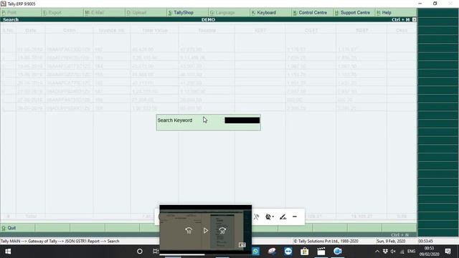459x258 pixels.
Task: Click the Upload menu button
Action: click(x=146, y=13)
